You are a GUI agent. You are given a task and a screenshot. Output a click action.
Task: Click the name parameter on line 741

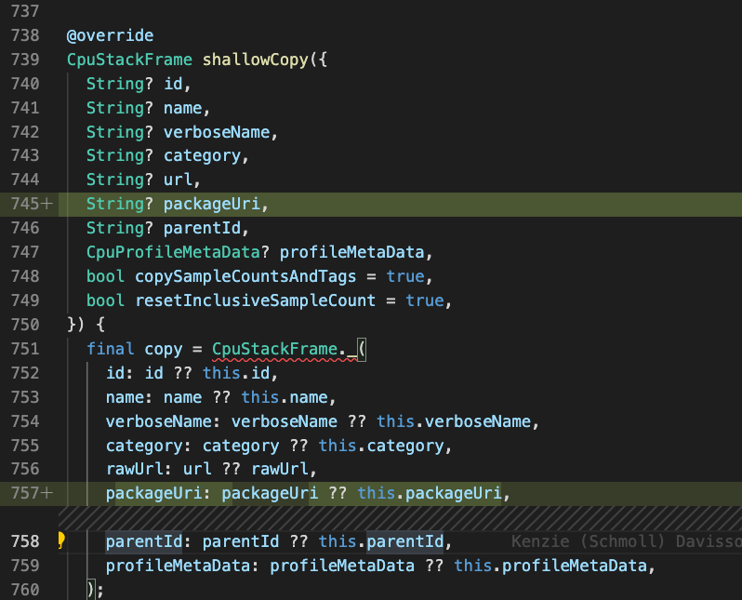[182, 108]
